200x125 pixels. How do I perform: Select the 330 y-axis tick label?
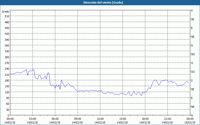pyautogui.click(x=7, y=51)
